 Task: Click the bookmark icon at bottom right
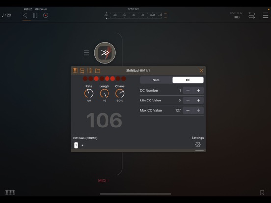[x=262, y=193]
